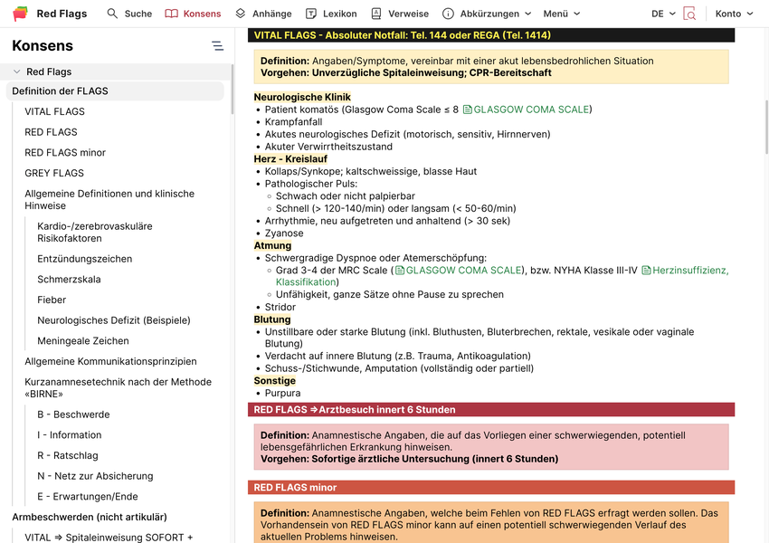Click the Konsens book icon
The image size is (769, 543).
(x=171, y=14)
